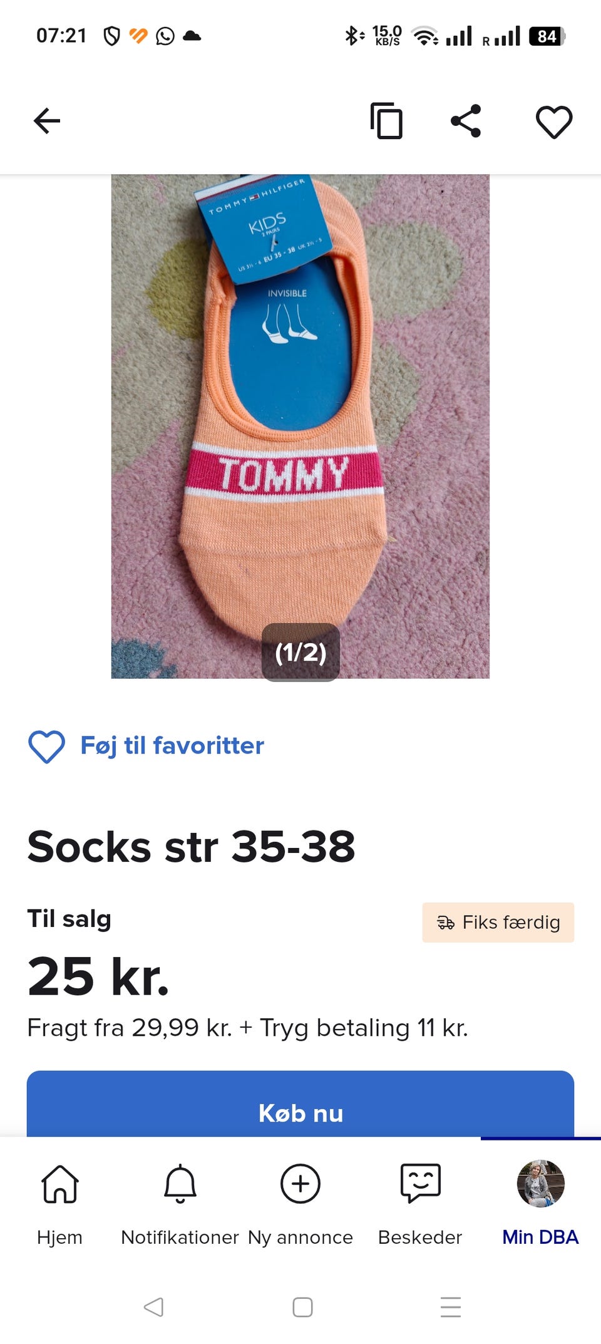This screenshot has height=1344, width=601.
Task: Toggle the top bar heart favorite
Action: 554,121
